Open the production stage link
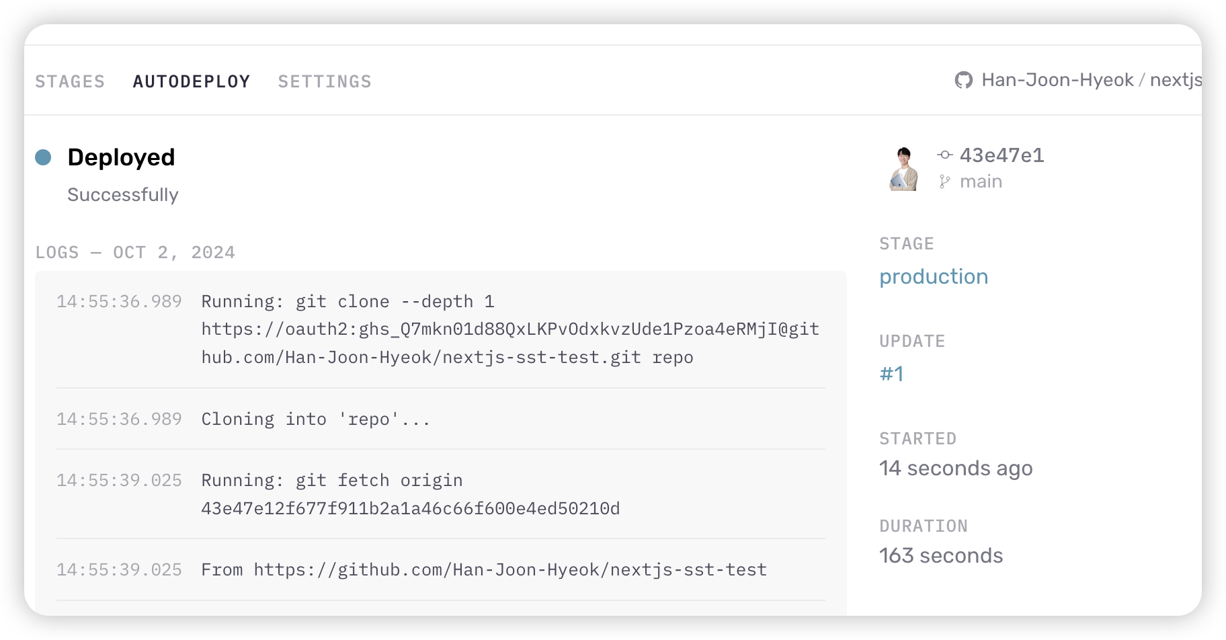Viewport: 1226px width, 640px height. [934, 276]
